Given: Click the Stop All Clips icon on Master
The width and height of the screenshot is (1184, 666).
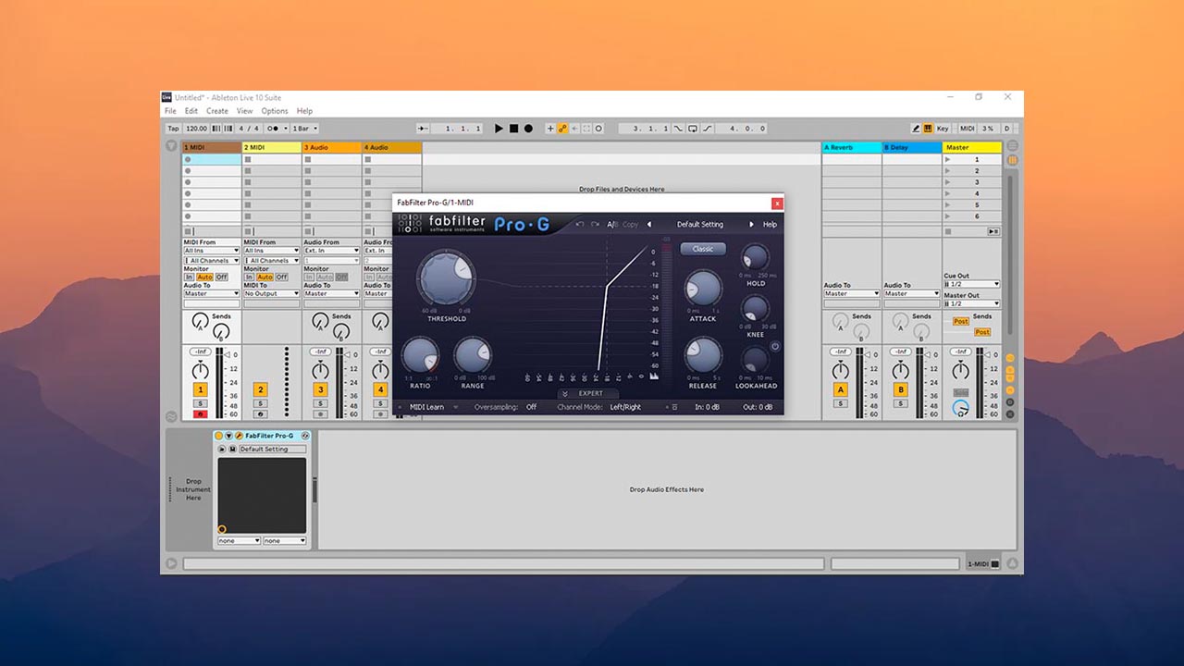Looking at the screenshot, I should tap(946, 231).
